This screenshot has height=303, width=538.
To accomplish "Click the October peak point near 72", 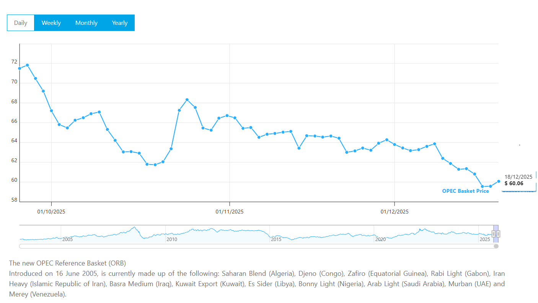I will coord(27,65).
